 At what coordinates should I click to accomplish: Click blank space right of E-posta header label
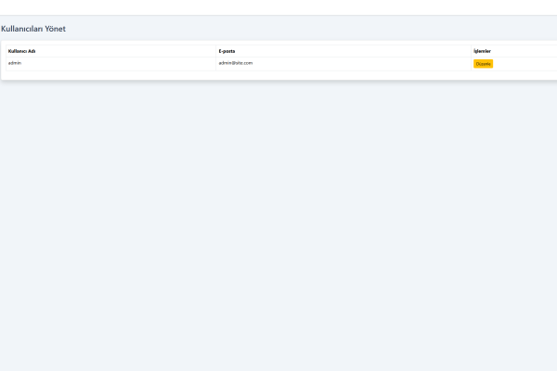pos(353,51)
